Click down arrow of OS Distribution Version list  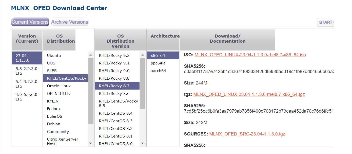click(x=143, y=144)
